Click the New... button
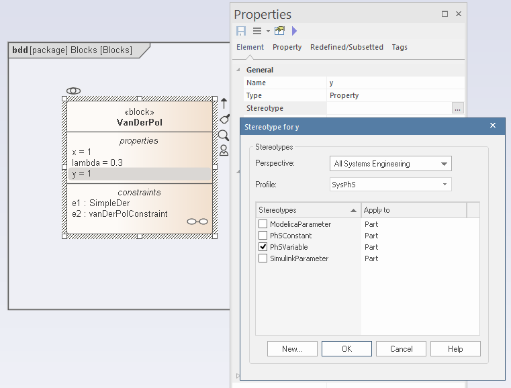 292,349
